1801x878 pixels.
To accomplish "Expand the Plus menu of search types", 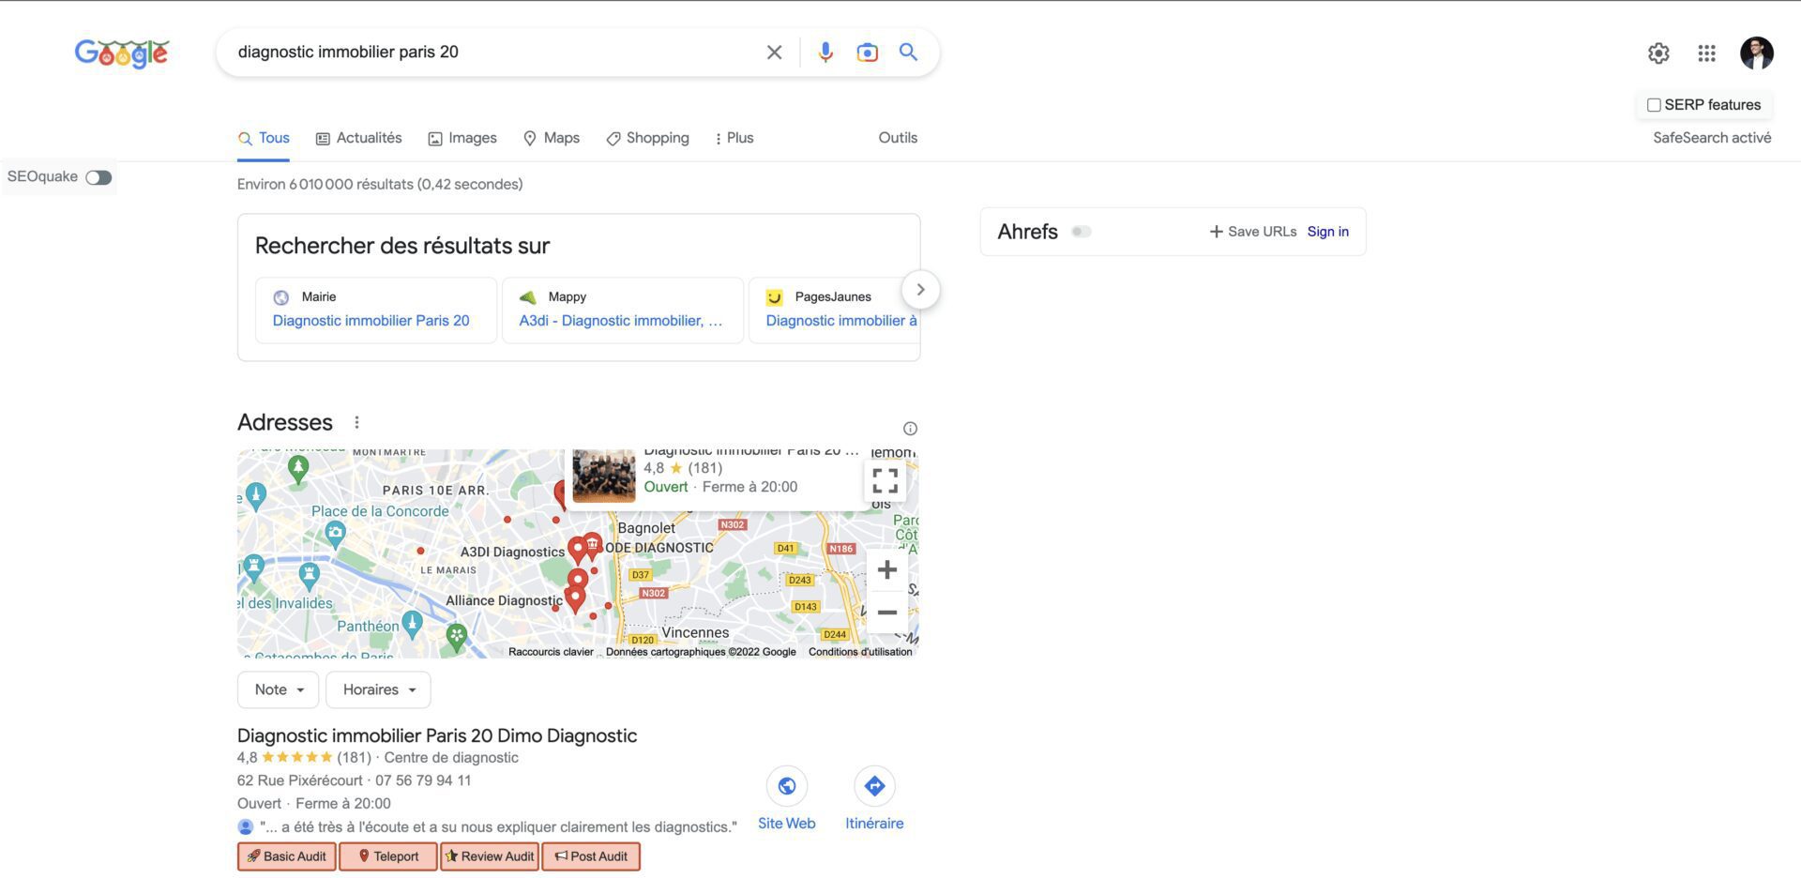I will coord(734,138).
